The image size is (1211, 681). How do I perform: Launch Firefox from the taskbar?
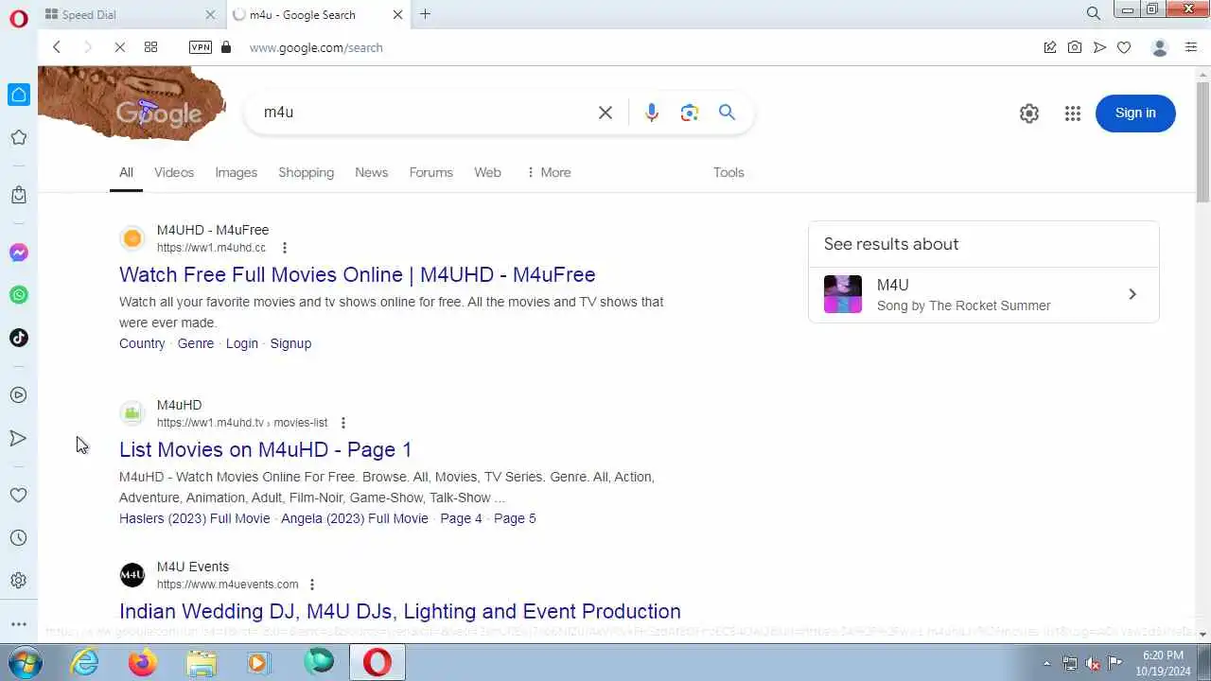pos(143,662)
